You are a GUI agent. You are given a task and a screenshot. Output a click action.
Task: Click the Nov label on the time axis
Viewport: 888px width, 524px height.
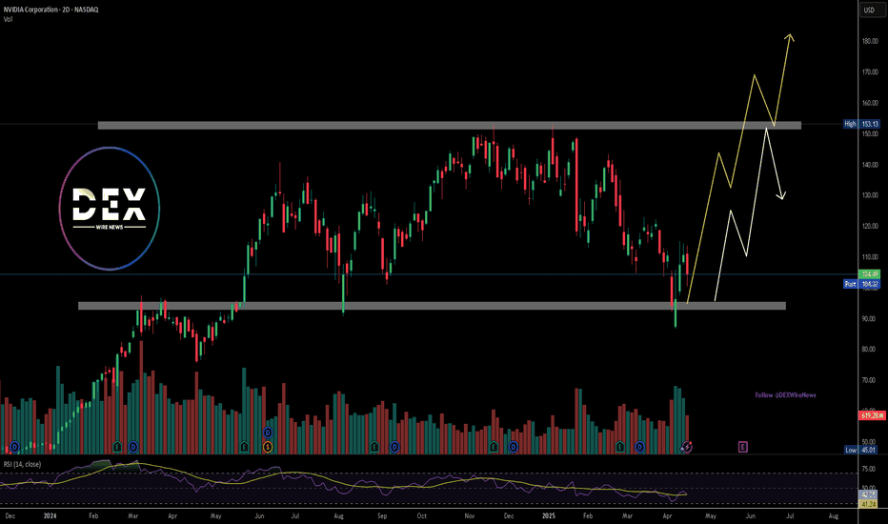(x=470, y=516)
